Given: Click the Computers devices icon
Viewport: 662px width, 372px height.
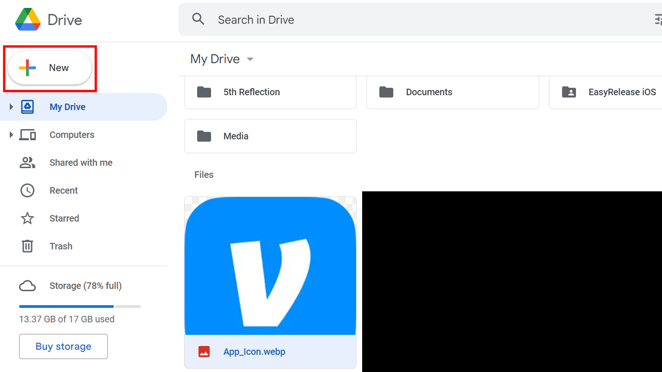Looking at the screenshot, I should (27, 135).
